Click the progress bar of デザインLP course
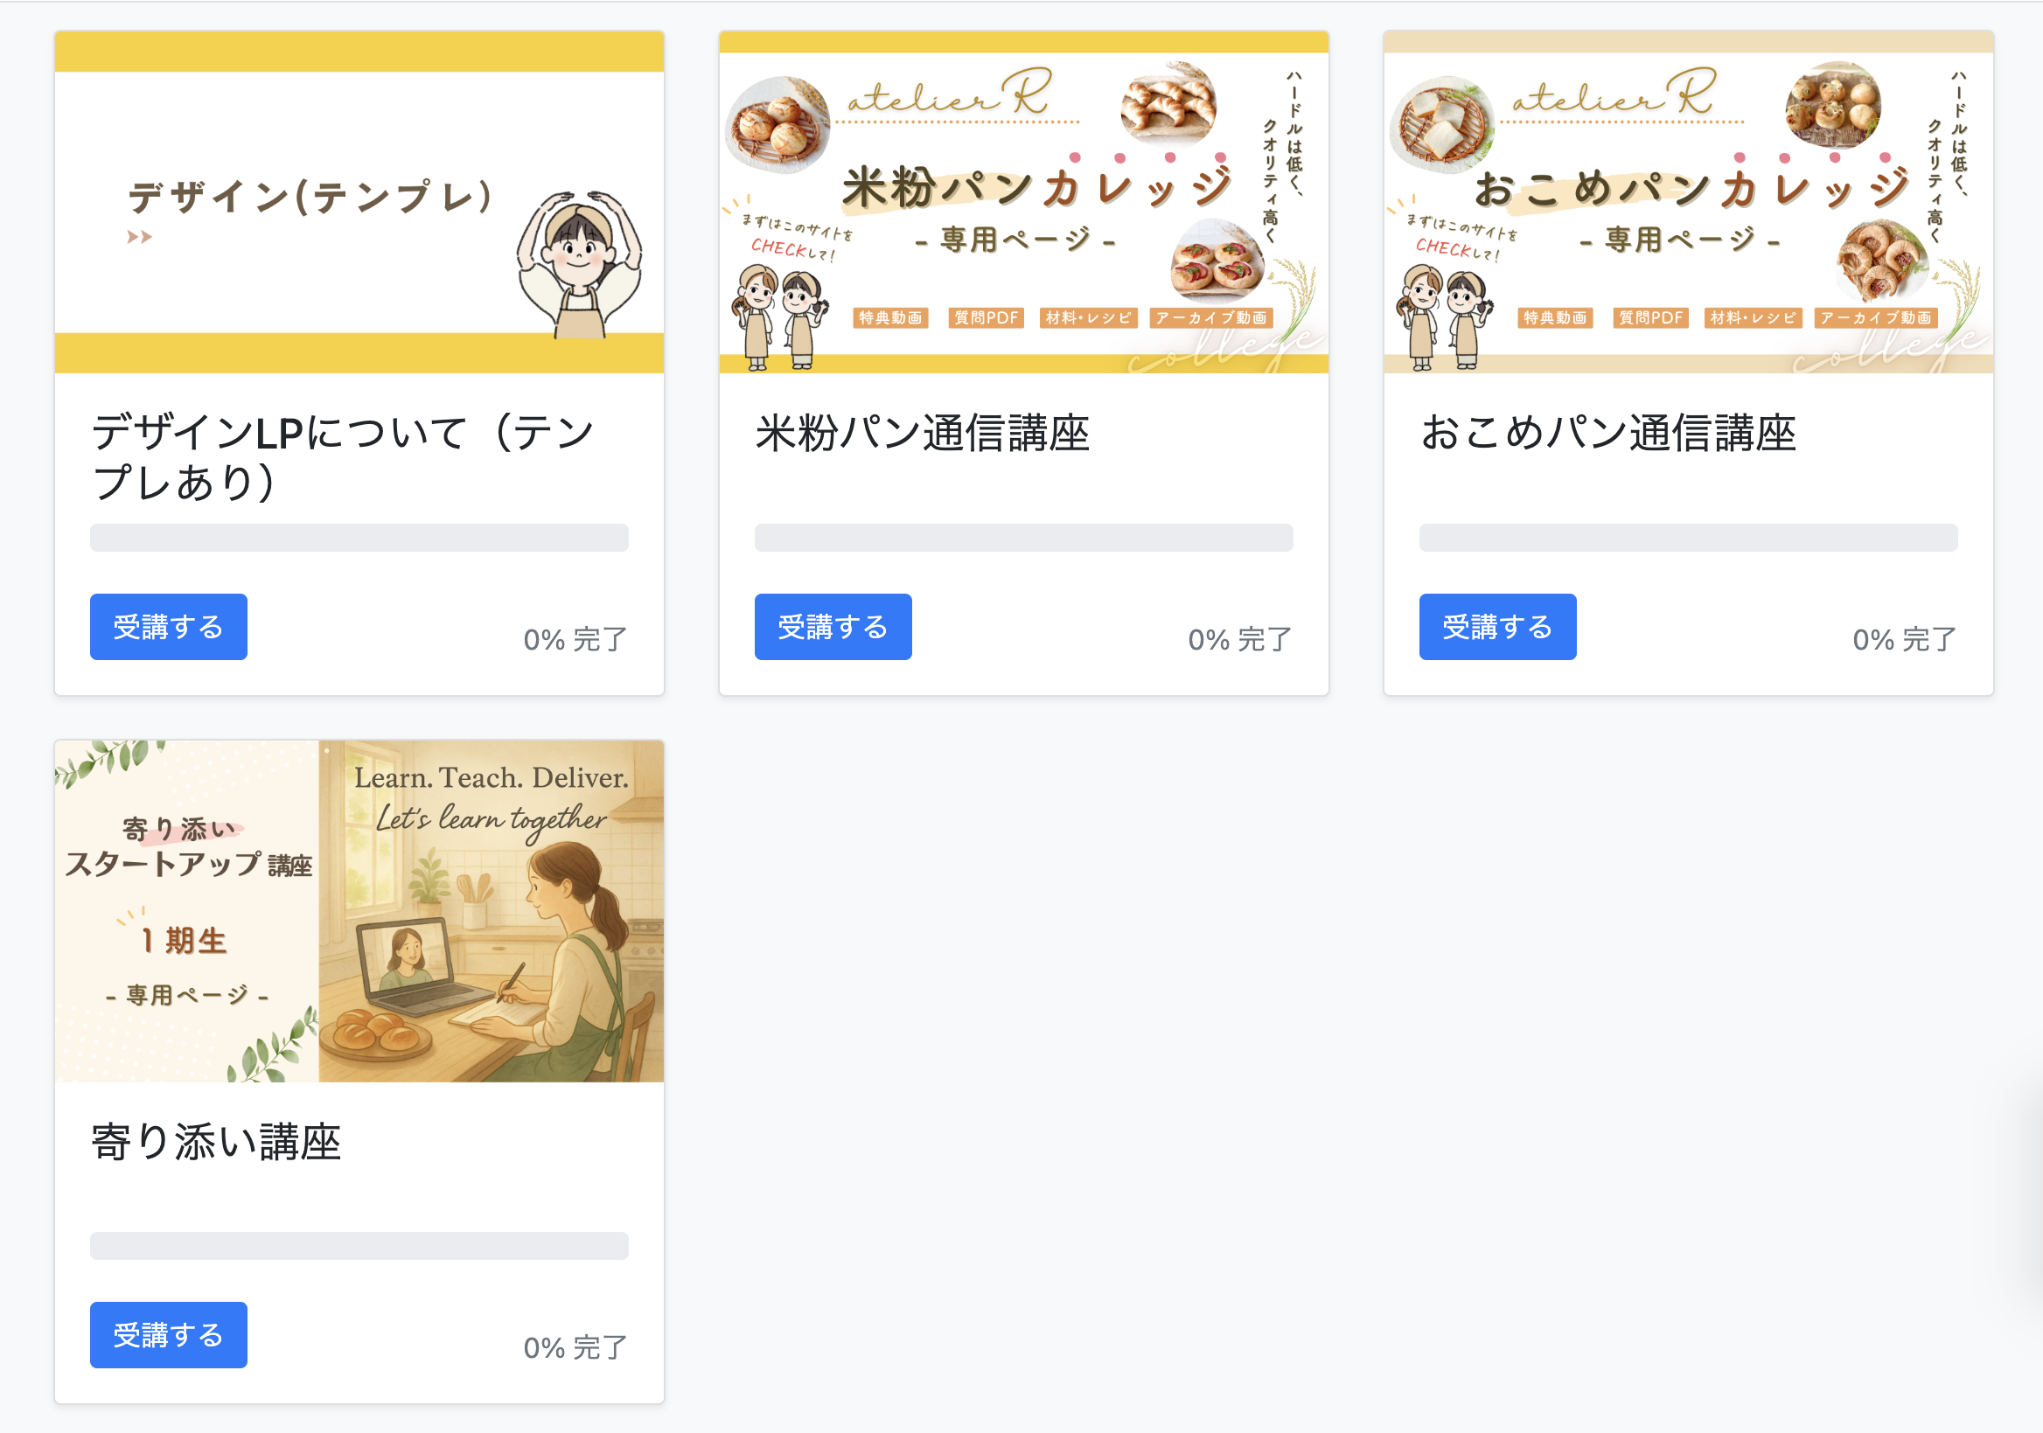 tap(359, 539)
